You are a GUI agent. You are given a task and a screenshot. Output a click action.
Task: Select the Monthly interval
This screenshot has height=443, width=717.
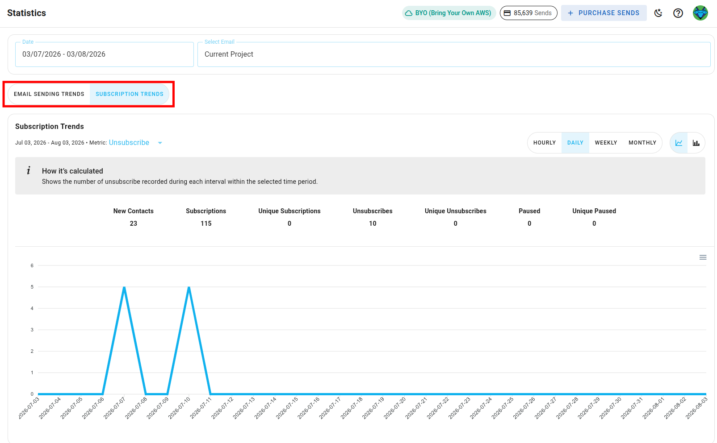tap(642, 143)
